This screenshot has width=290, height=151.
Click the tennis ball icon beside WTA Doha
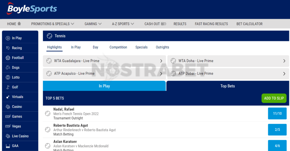173,61
